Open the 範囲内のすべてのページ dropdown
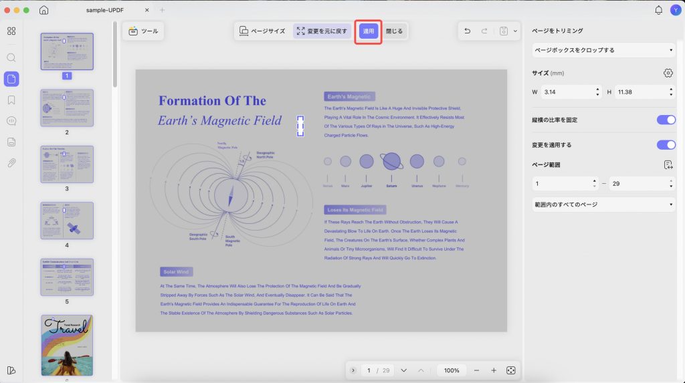The height and width of the screenshot is (383, 685). 603,205
